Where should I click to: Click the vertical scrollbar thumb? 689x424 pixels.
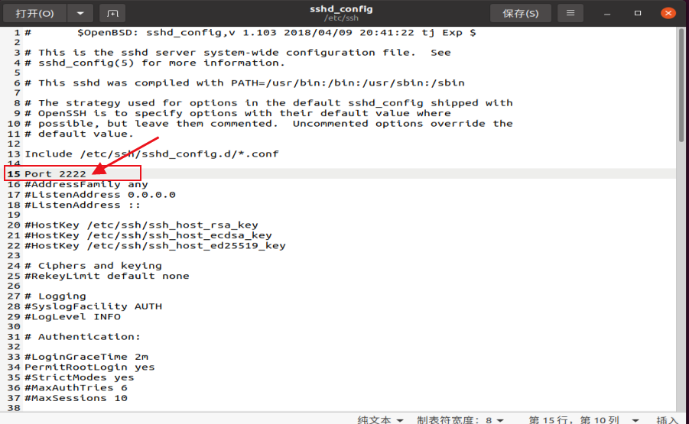[681, 85]
